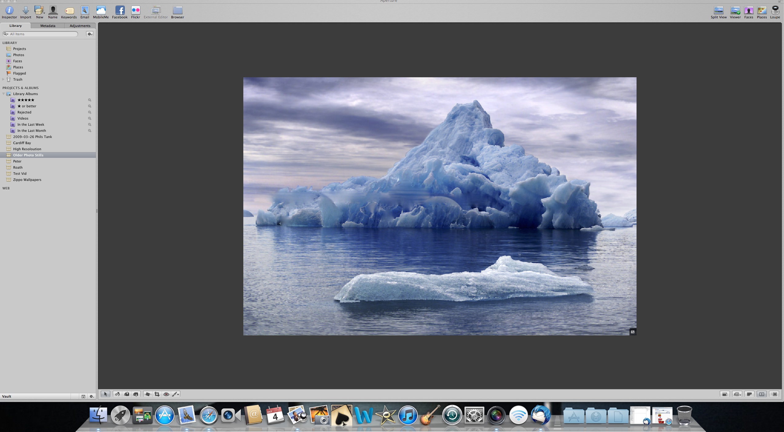Show the Vault pane button
The height and width of the screenshot is (432, 784).
[83, 396]
